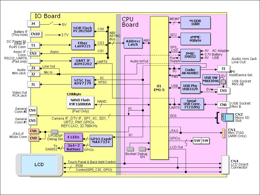Screen dimensions: 260x195
Task: Select the J2 audio jack box
Action: [x=33, y=74]
